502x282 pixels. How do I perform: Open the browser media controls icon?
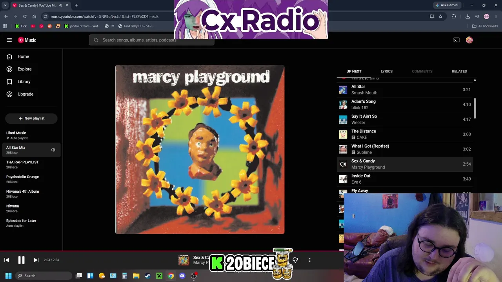point(477,16)
